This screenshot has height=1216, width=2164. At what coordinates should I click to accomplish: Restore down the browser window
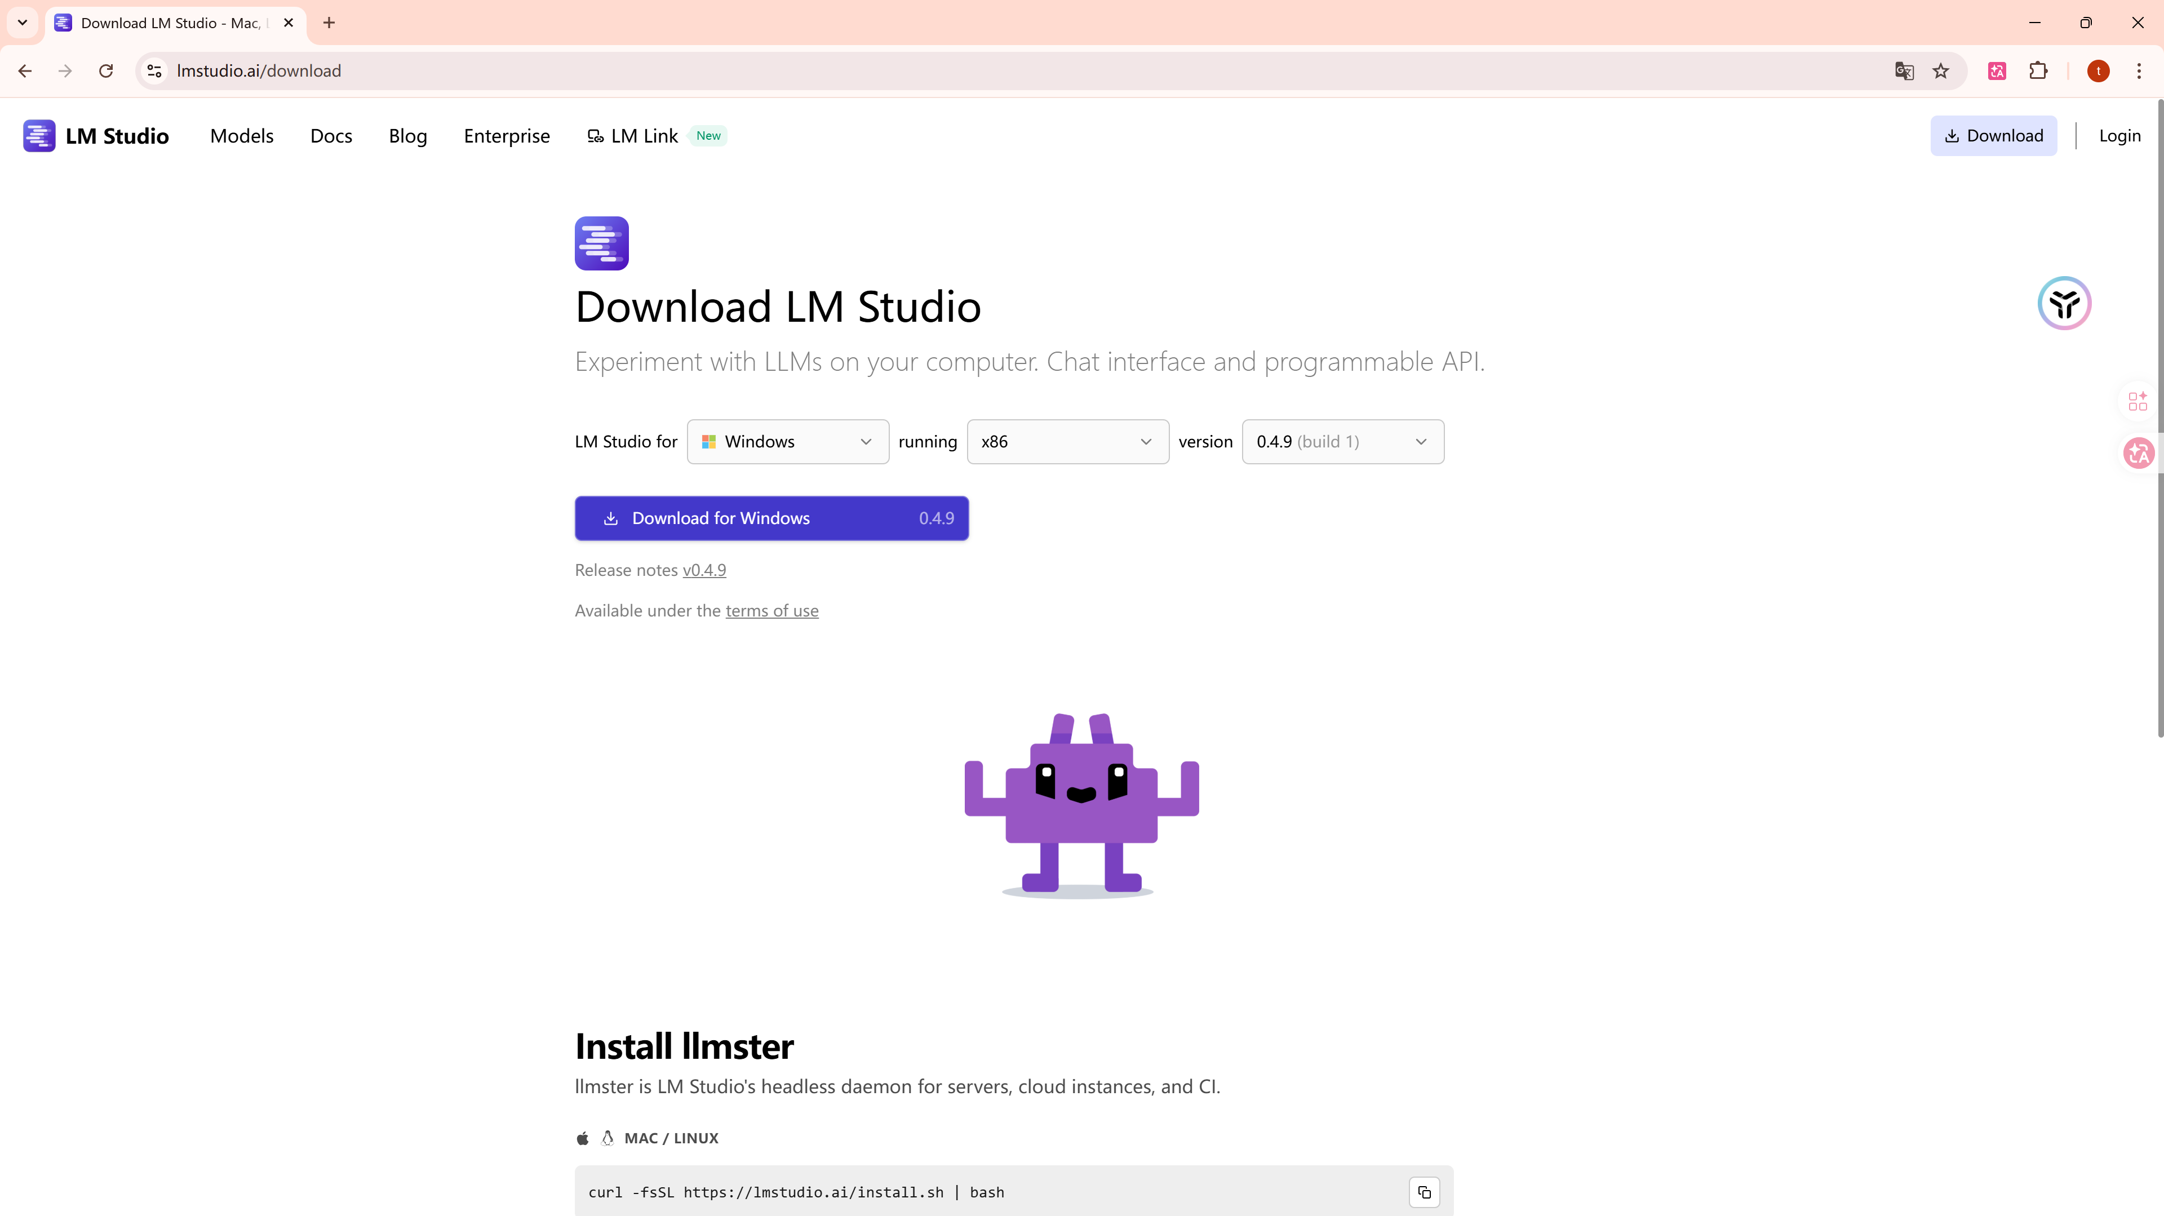pyautogui.click(x=2085, y=23)
